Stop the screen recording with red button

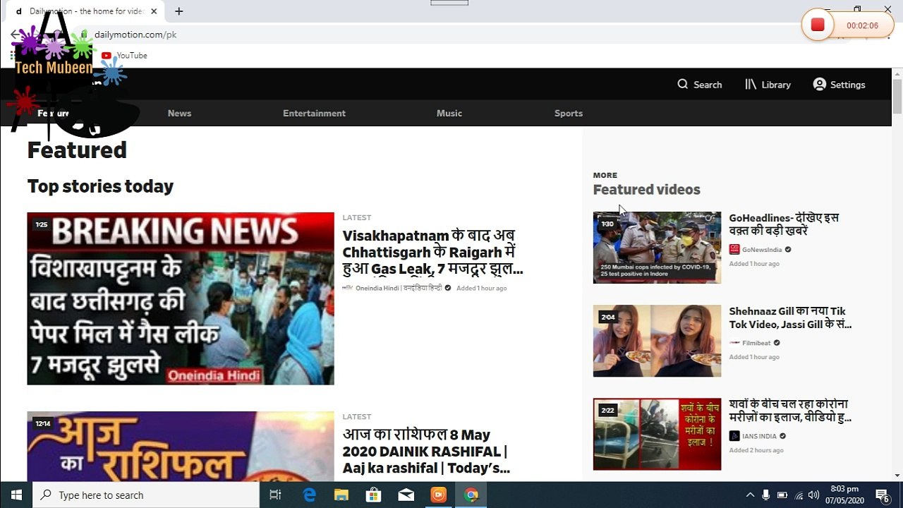[818, 25]
